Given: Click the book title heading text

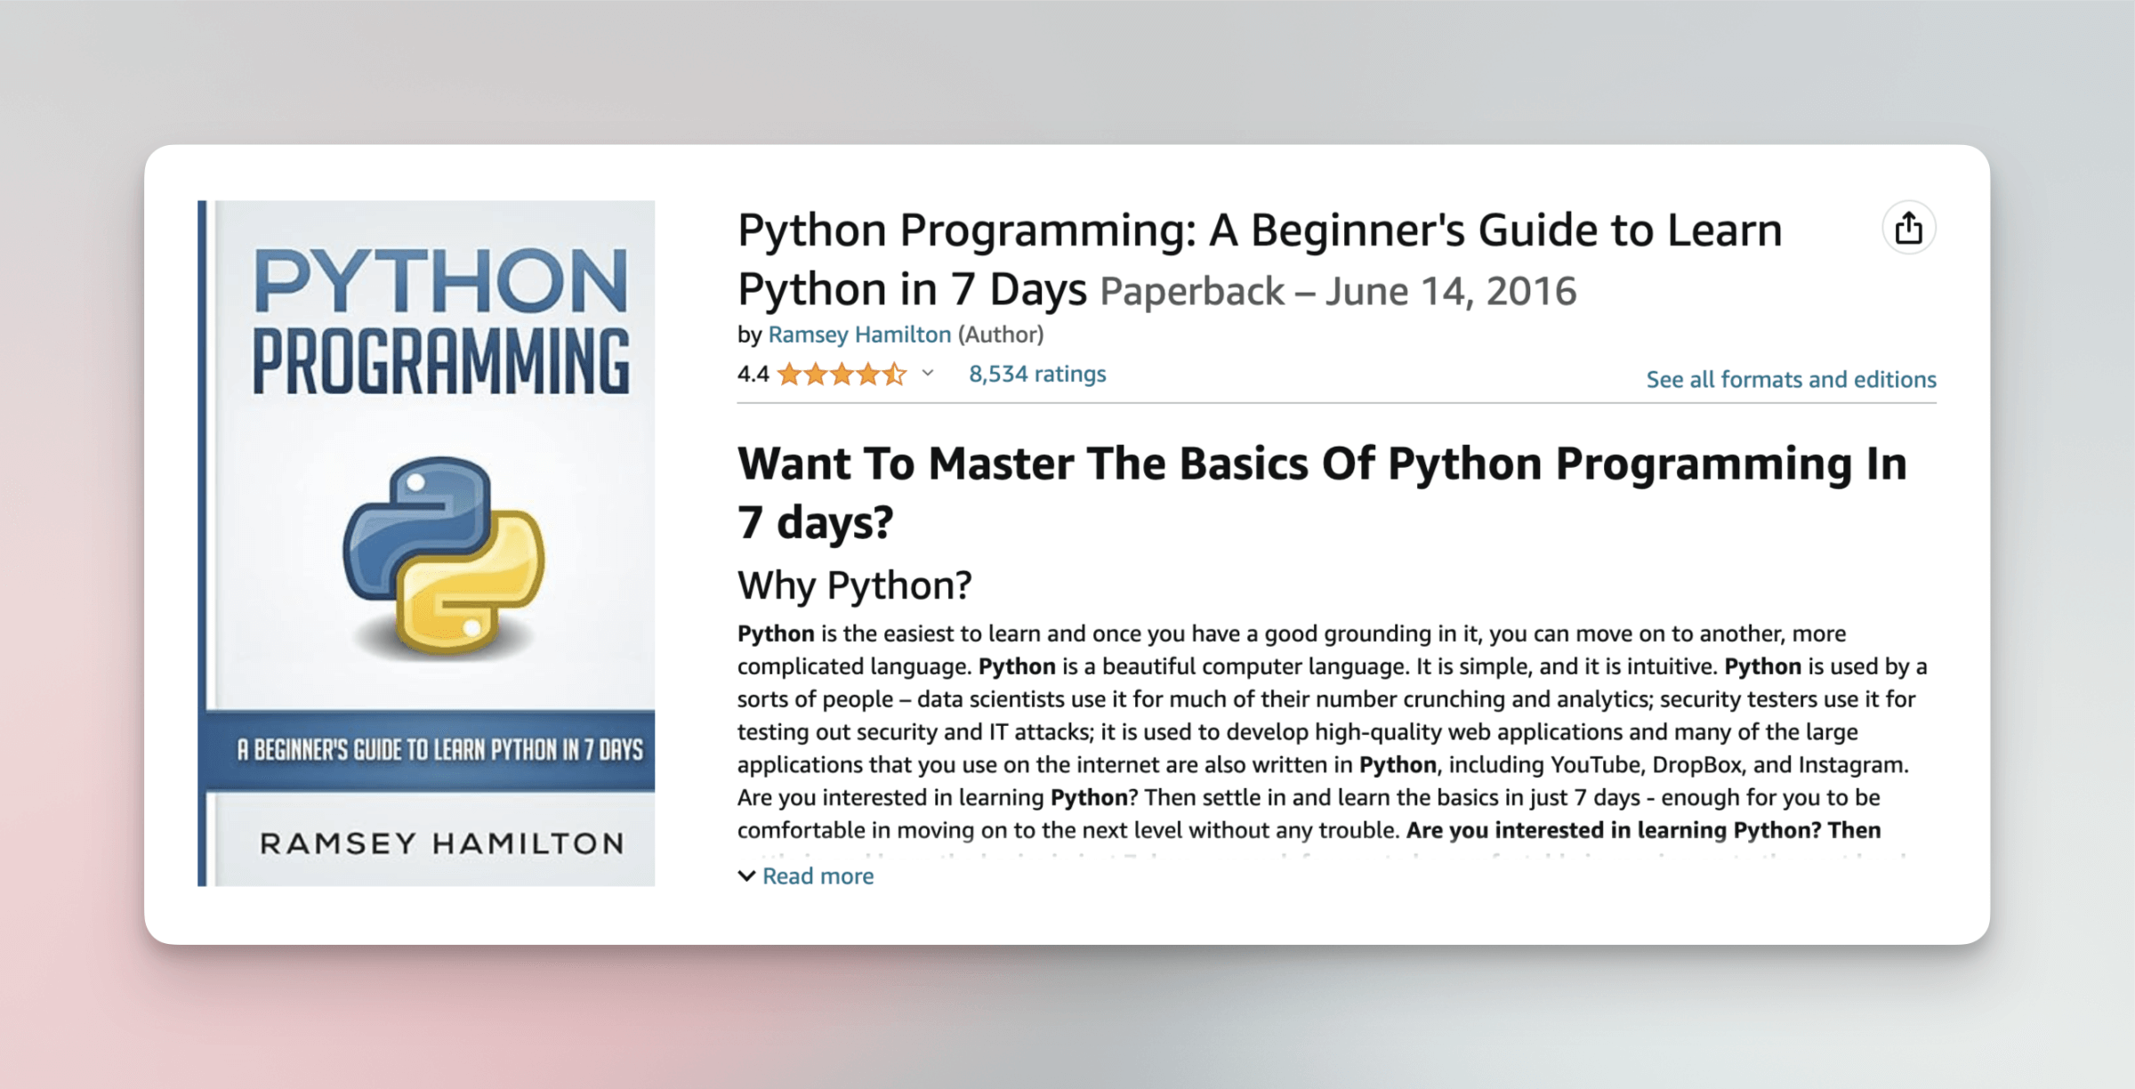Looking at the screenshot, I should (1259, 231).
